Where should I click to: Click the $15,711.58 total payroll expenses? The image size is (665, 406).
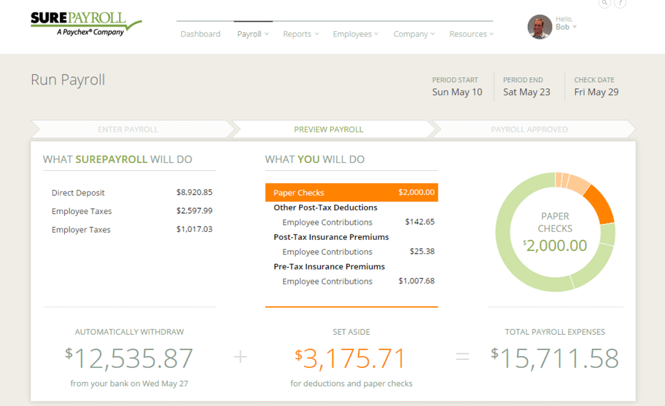(555, 358)
